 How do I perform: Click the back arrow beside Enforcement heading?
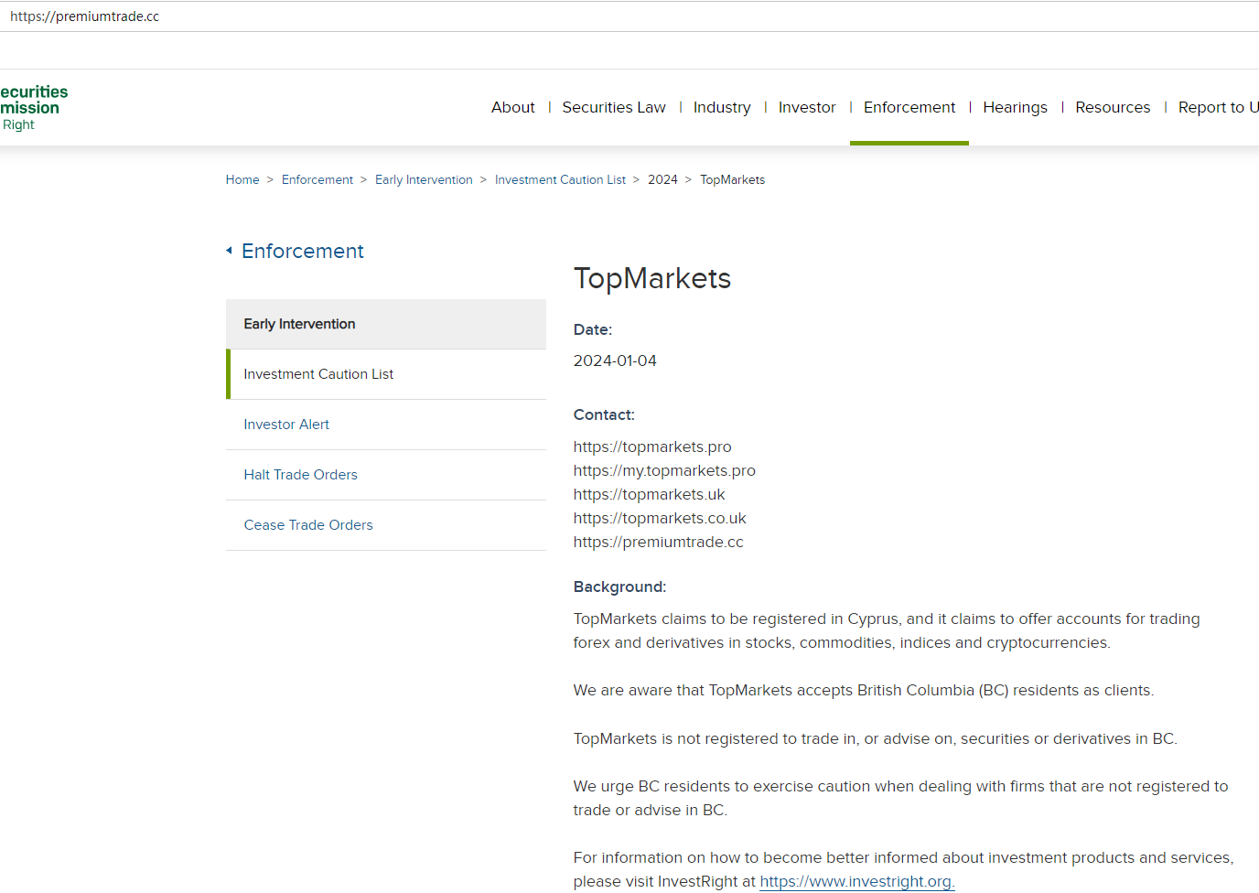(229, 251)
